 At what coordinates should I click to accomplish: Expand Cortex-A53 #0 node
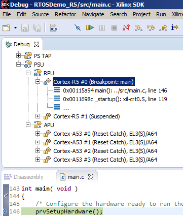click(38, 133)
